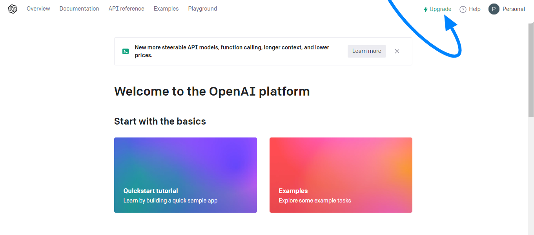Click the new API models announcement text
Image resolution: width=534 pixels, height=235 pixels.
point(232,51)
